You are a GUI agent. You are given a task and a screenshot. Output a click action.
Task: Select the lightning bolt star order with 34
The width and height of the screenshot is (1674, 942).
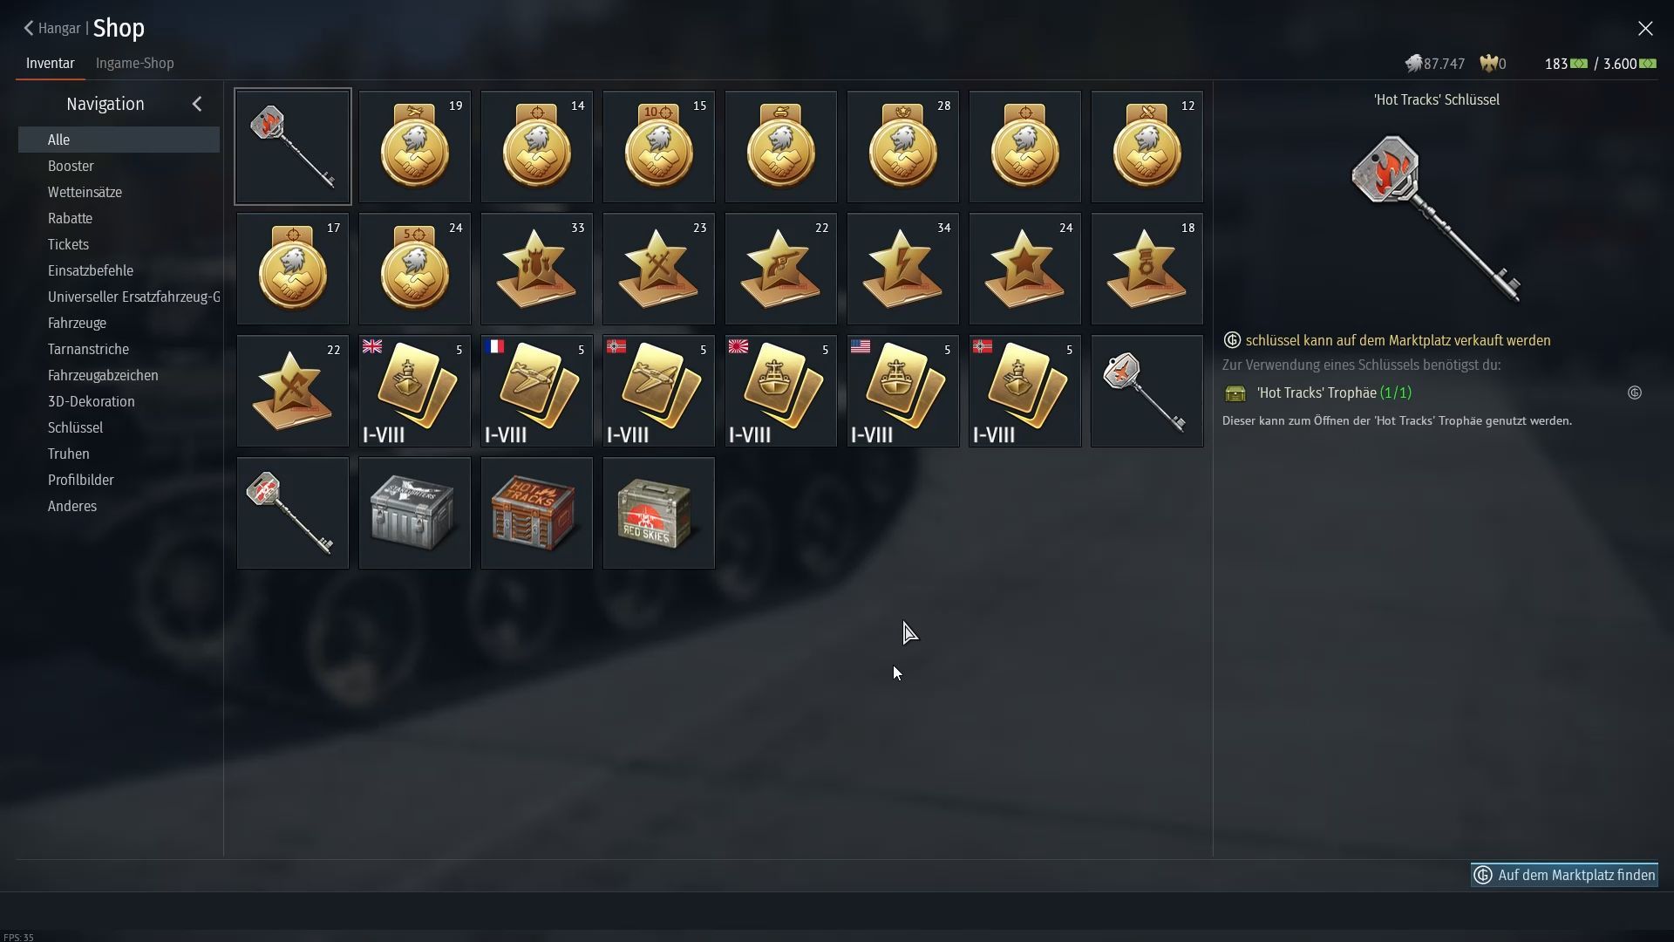point(902,269)
